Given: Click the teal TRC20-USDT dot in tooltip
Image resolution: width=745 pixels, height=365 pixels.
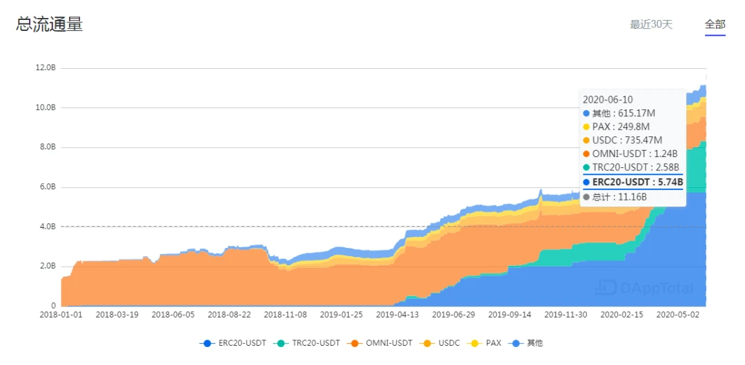Looking at the screenshot, I should click(x=586, y=167).
